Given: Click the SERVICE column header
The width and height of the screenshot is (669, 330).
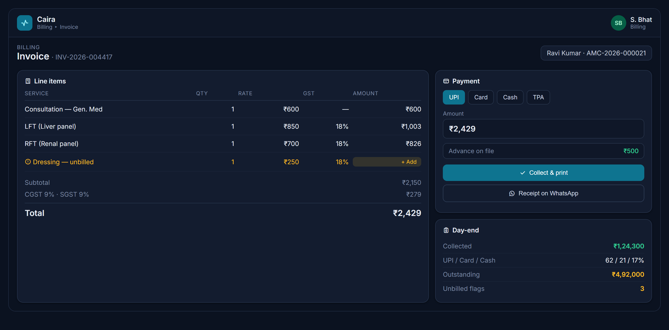Looking at the screenshot, I should [x=37, y=93].
